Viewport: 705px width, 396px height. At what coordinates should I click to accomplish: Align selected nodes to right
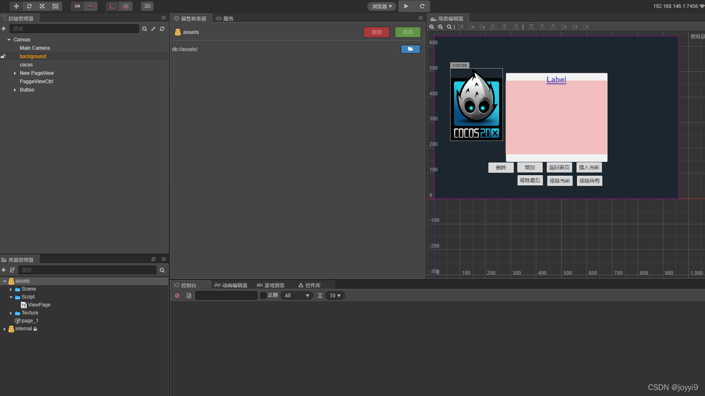(515, 27)
